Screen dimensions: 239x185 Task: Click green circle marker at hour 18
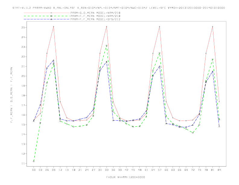pyautogui.click(x=73, y=127)
